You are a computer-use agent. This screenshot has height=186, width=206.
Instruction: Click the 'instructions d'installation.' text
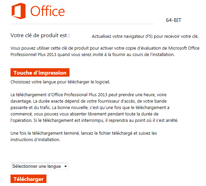pos(35,139)
